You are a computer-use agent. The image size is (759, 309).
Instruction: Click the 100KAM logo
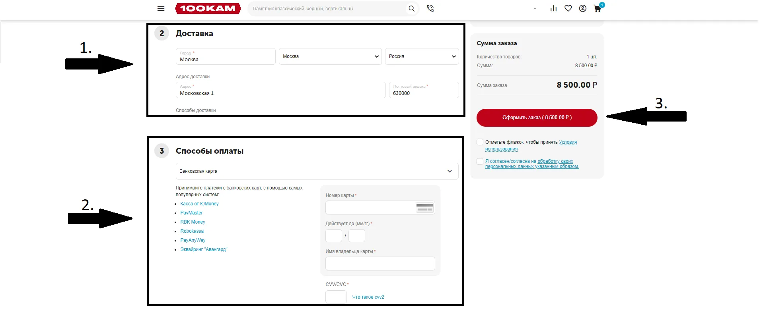(x=208, y=8)
